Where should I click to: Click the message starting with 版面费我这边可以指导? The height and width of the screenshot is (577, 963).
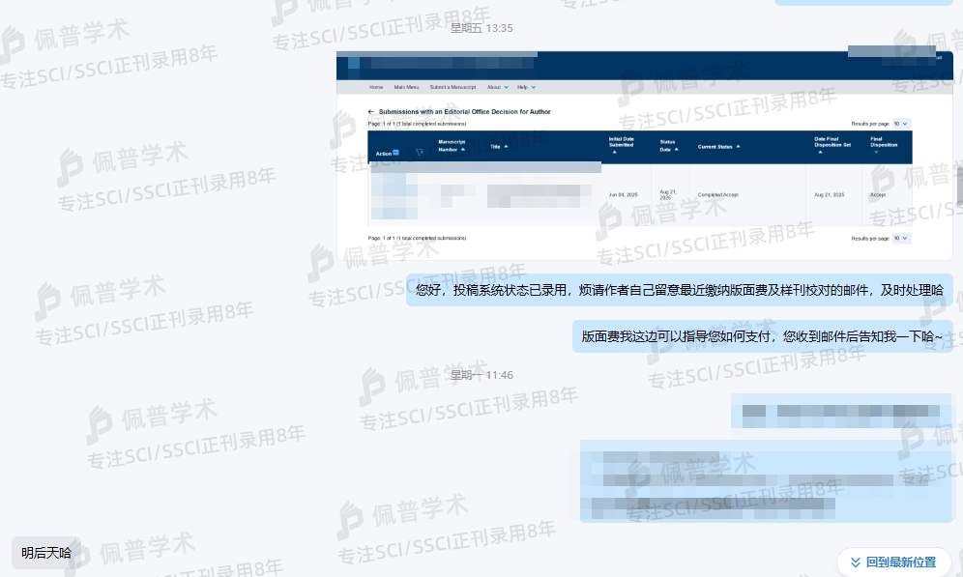point(762,336)
